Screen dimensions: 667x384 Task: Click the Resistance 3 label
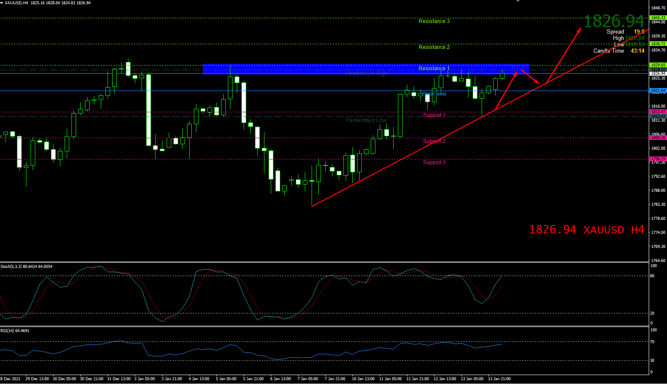coord(434,21)
